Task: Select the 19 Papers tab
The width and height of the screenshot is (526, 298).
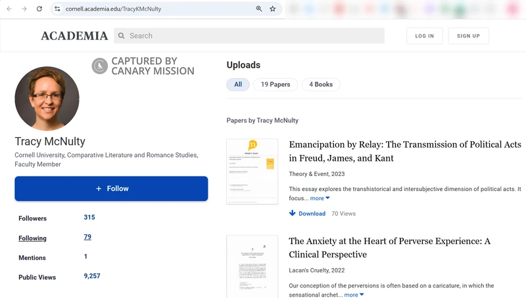Action: [x=275, y=85]
